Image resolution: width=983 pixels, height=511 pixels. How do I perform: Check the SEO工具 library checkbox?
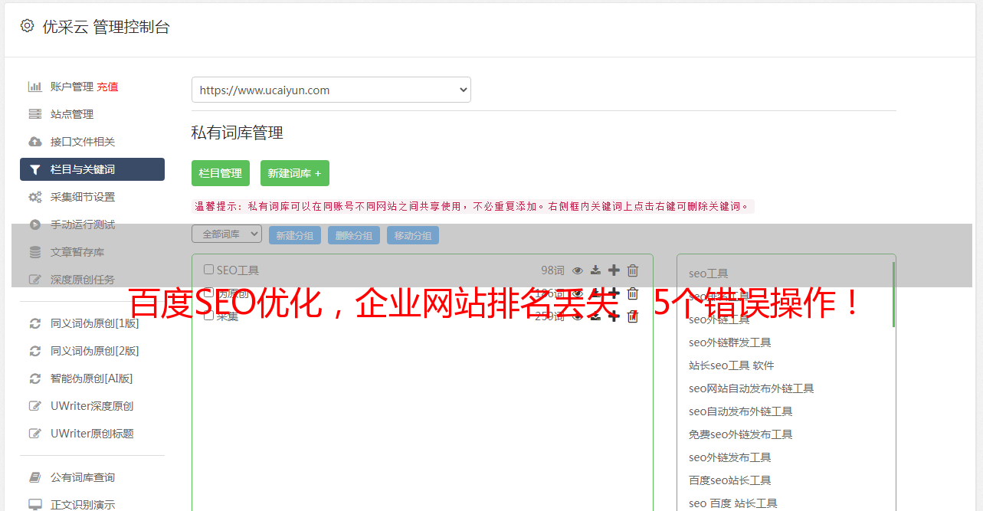pyautogui.click(x=208, y=270)
